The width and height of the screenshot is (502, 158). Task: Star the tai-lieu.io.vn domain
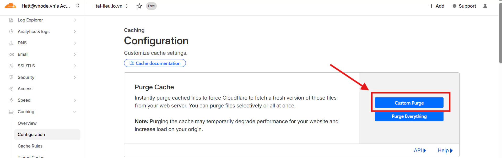(x=139, y=6)
